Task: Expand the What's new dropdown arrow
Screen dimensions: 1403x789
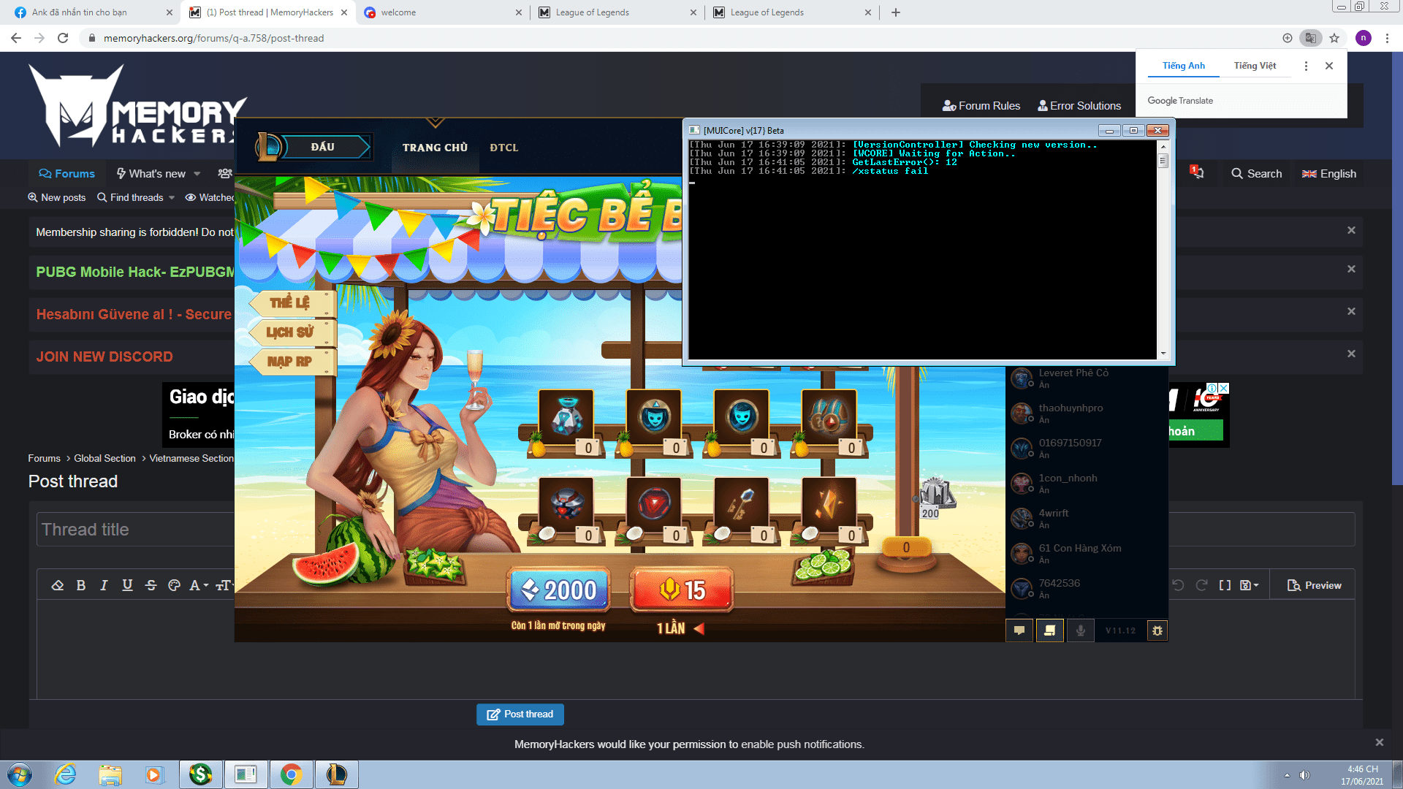Action: (x=197, y=174)
